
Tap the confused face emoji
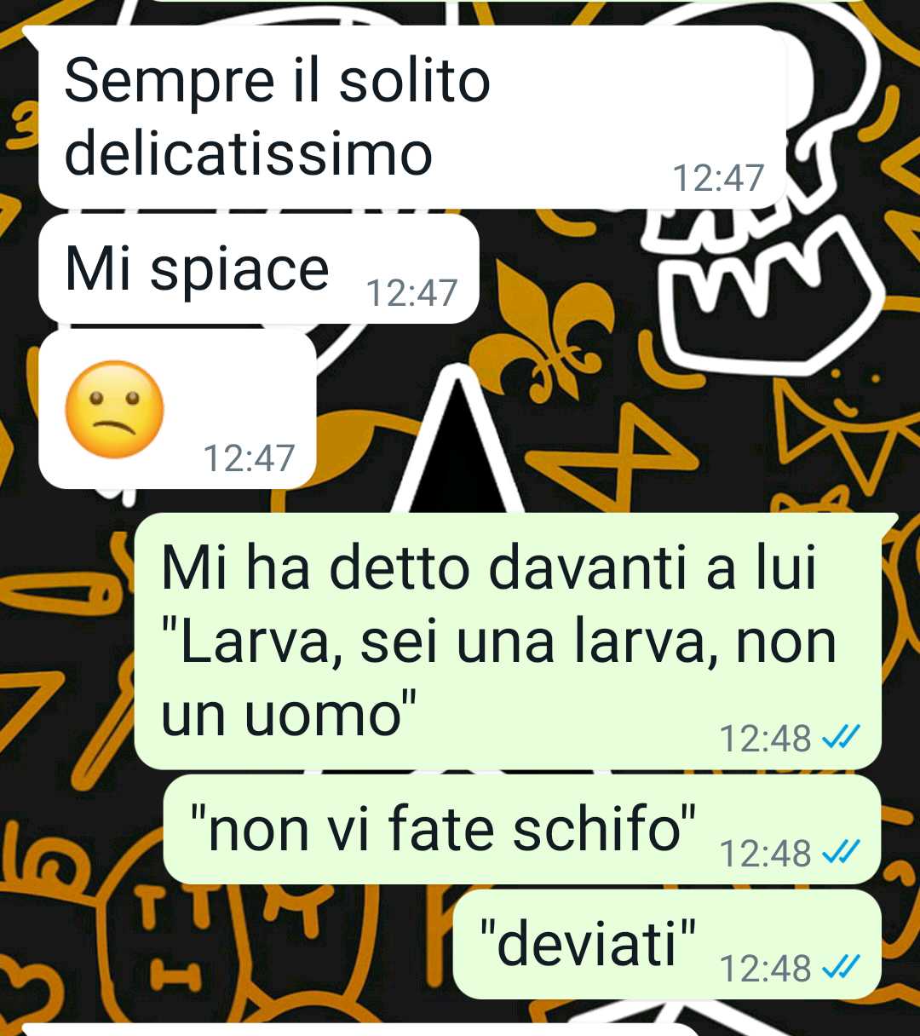[114, 409]
